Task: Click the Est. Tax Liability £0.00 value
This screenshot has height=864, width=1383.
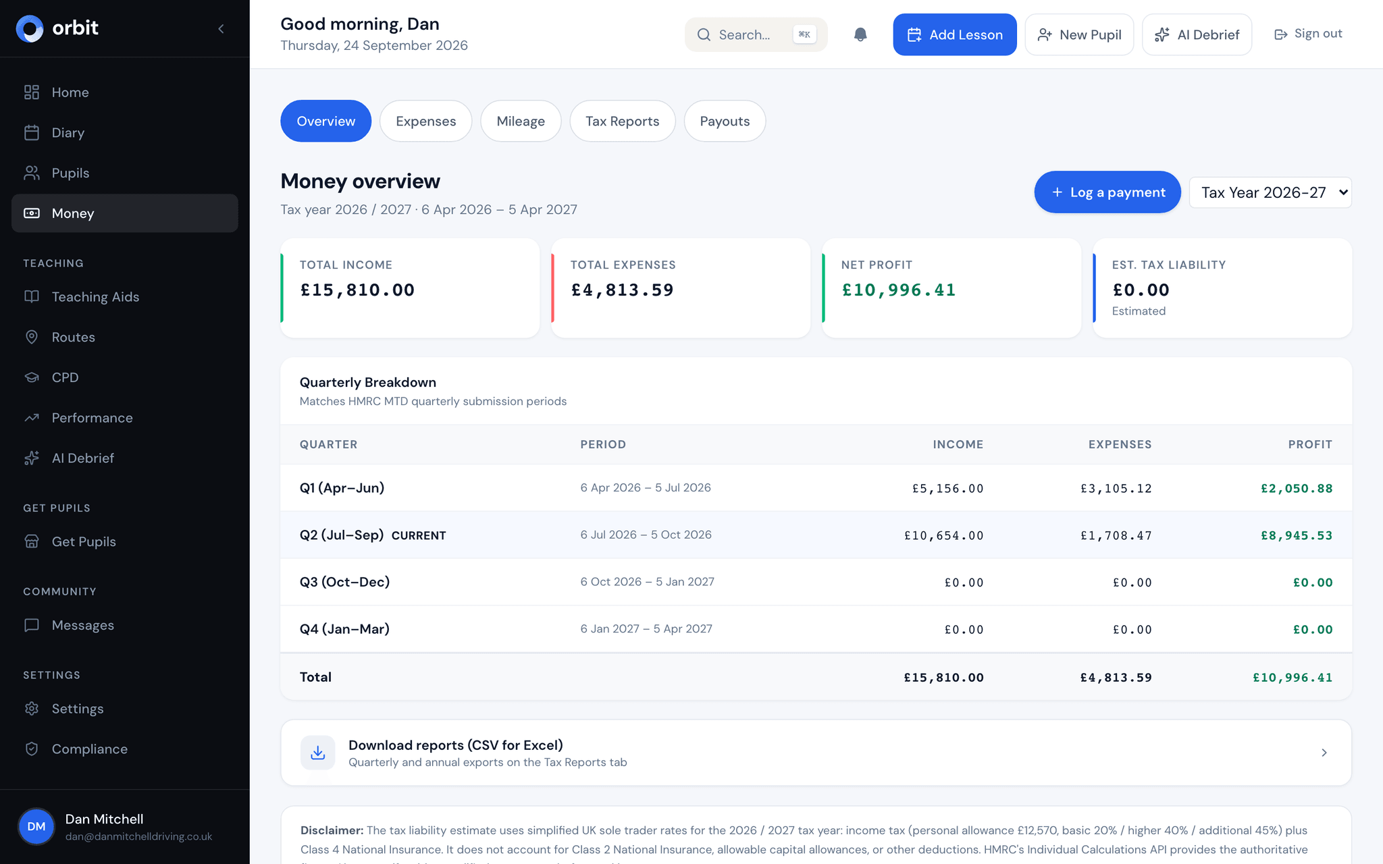Action: pos(1141,290)
